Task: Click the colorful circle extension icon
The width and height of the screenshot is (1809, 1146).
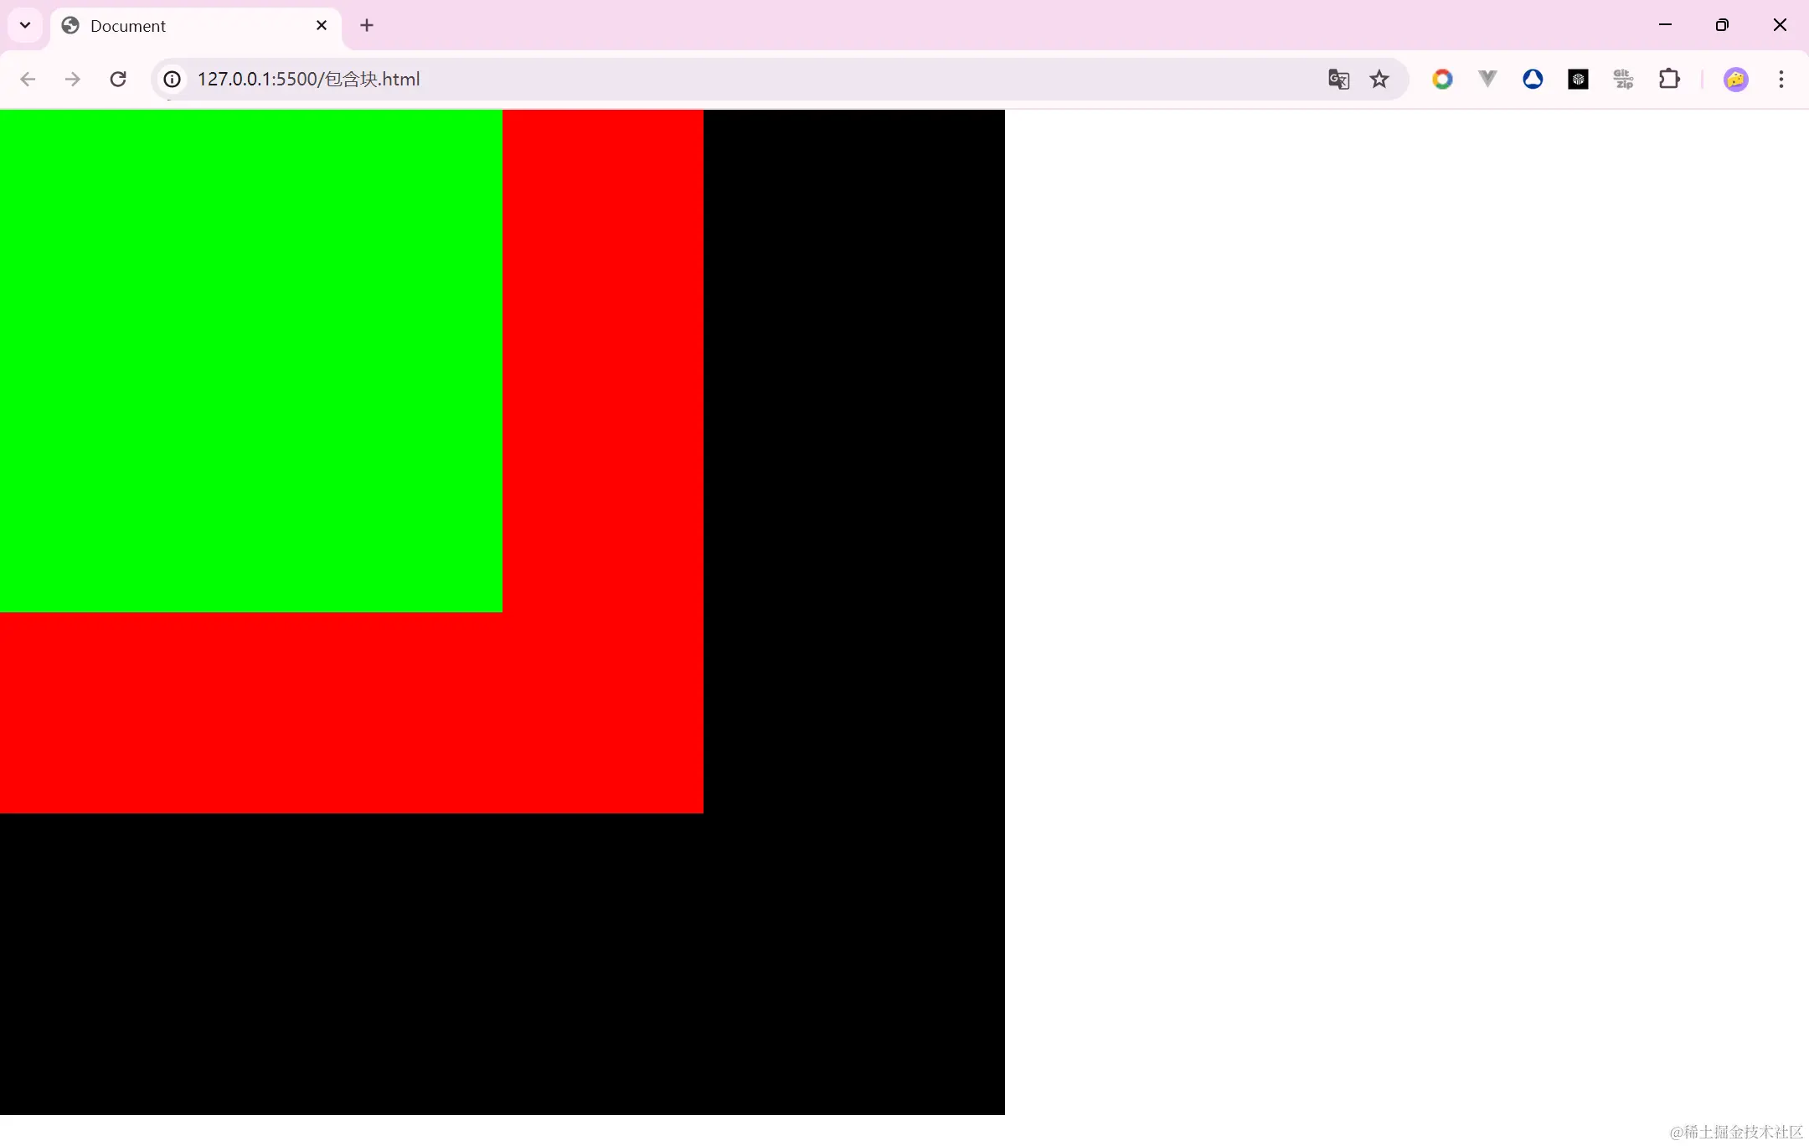Action: [1442, 79]
